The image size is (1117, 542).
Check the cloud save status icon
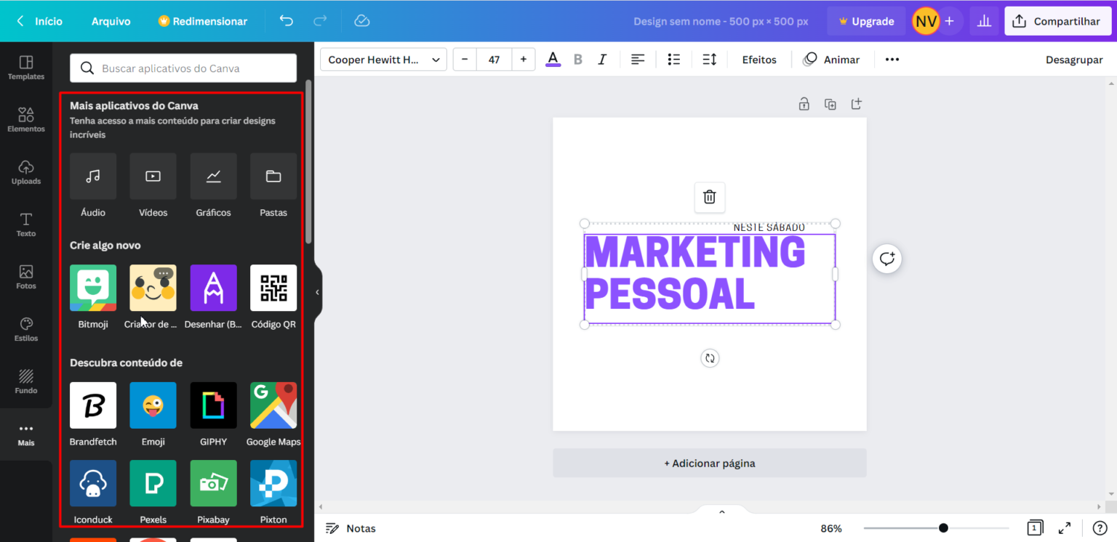(362, 21)
